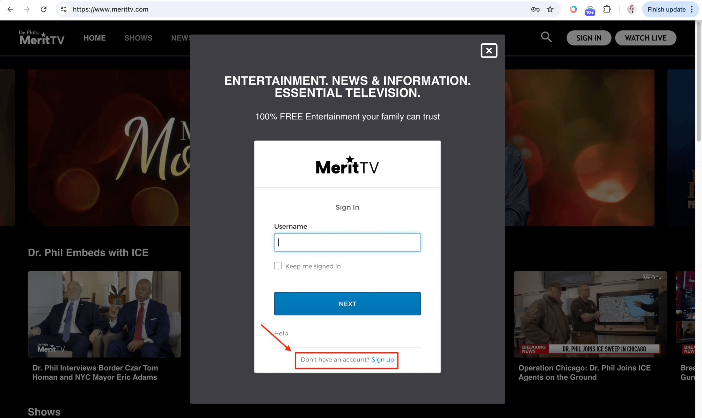Select the NEWS navigation item
This screenshot has width=702, height=418.
click(181, 38)
